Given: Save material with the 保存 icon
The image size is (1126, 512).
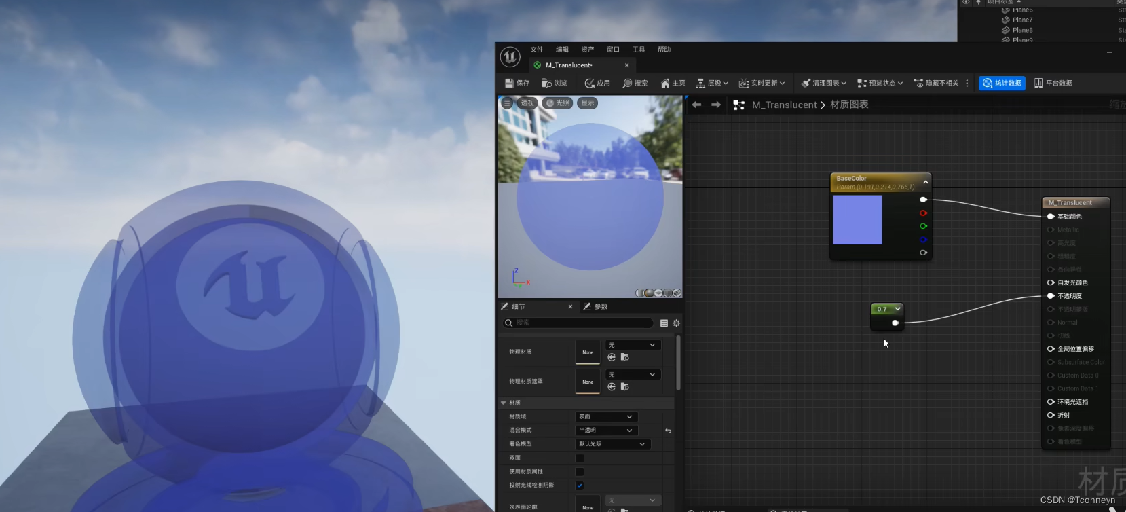Looking at the screenshot, I should pyautogui.click(x=517, y=83).
